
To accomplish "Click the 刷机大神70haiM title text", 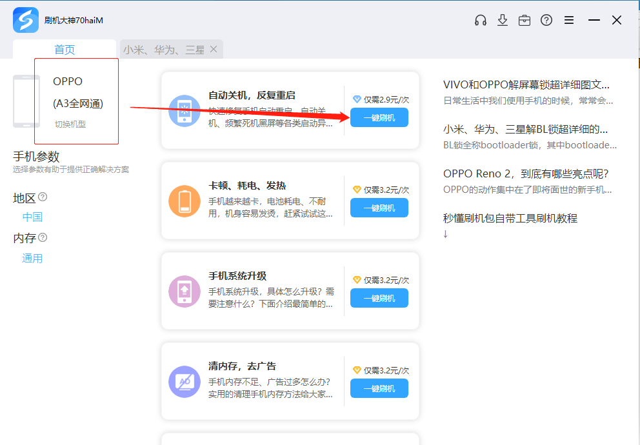I will pos(74,20).
